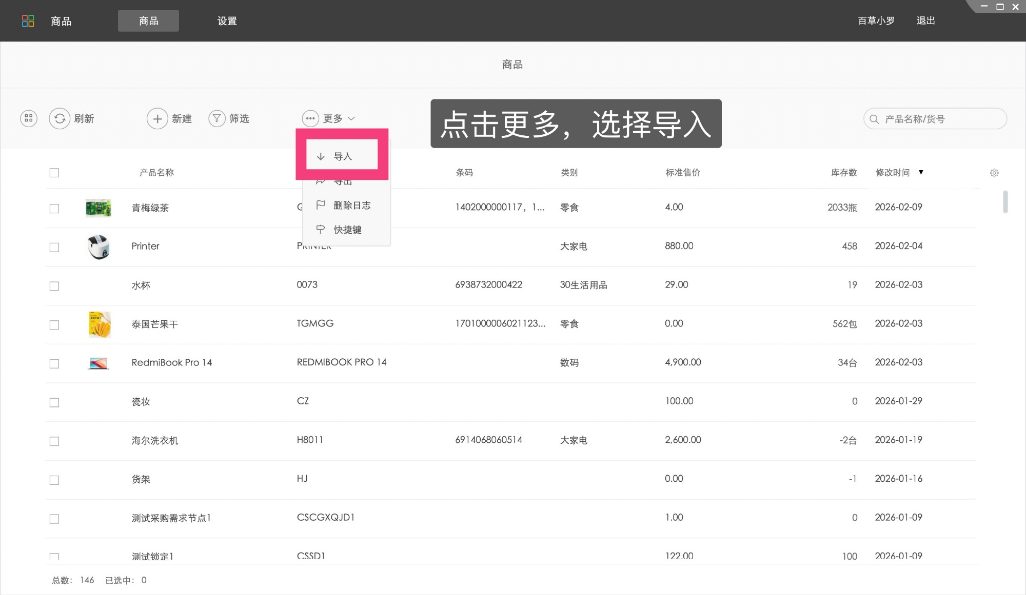Click the Printer product thumbnail
This screenshot has height=595, width=1026.
(98, 247)
